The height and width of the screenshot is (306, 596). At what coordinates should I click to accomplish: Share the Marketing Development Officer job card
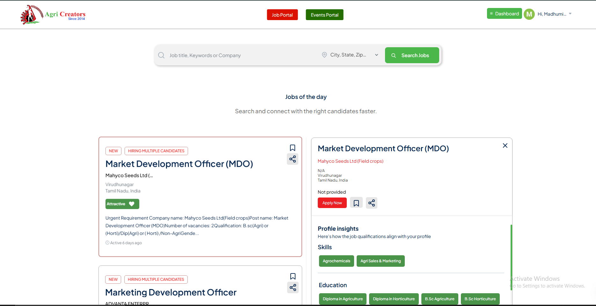(x=293, y=287)
